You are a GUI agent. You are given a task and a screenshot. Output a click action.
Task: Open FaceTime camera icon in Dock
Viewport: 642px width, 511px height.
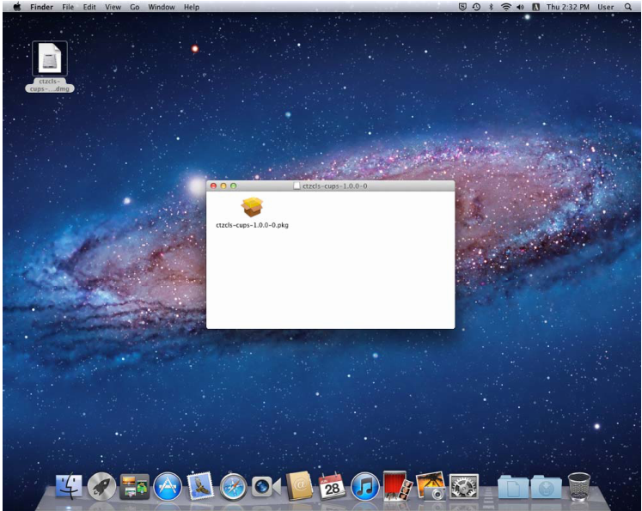[x=266, y=487]
